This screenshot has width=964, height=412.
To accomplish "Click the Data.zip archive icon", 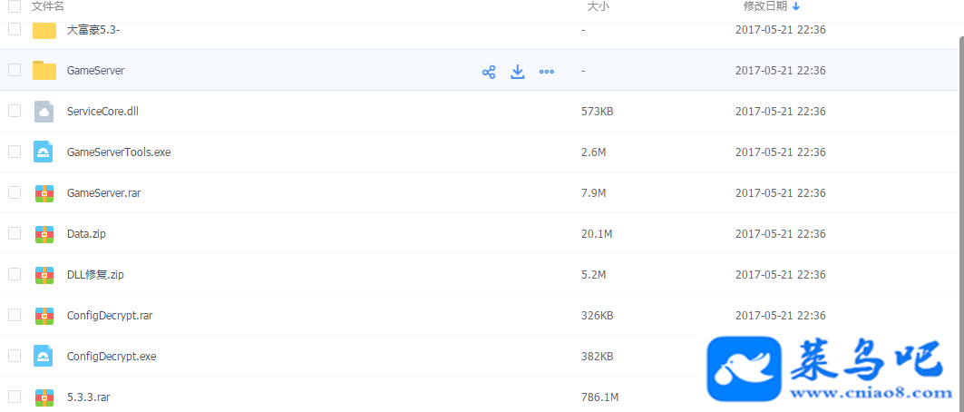I will (44, 233).
